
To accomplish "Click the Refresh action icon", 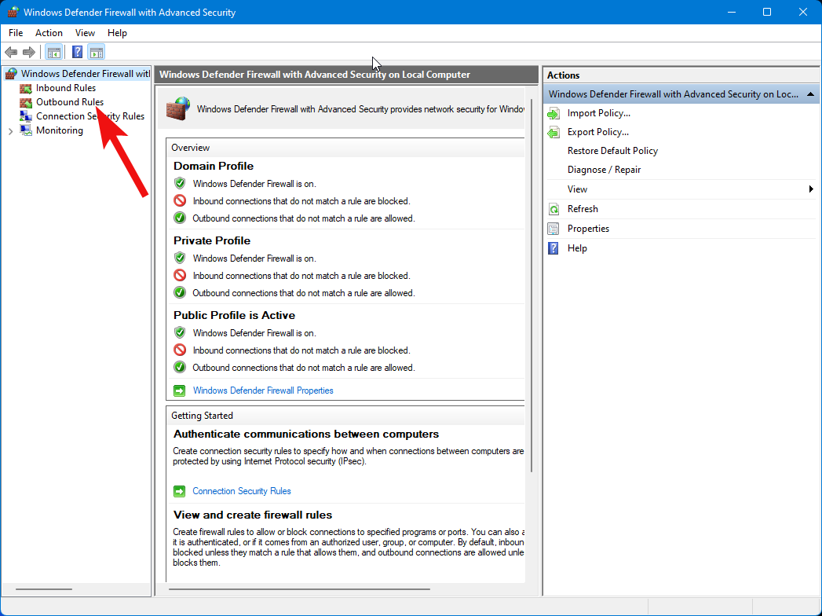I will (x=553, y=209).
